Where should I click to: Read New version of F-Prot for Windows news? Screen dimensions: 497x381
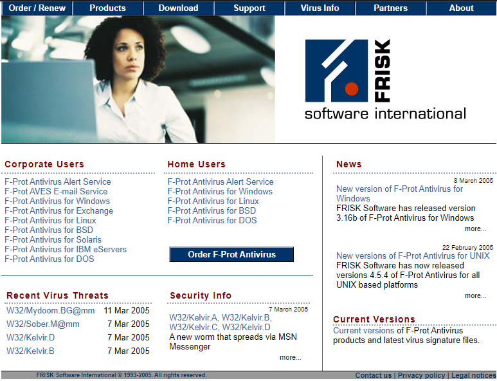point(399,193)
